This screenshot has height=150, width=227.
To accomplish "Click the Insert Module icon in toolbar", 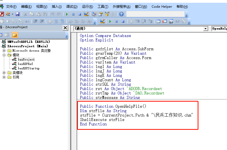I will click(8, 14).
